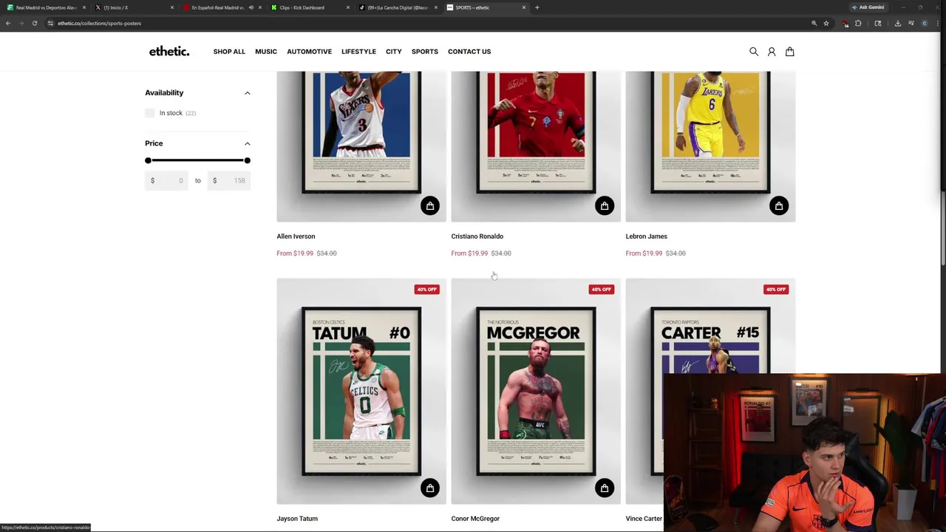
Task: Mute the En Español-Real Madrid tab audio
Action: click(251, 7)
